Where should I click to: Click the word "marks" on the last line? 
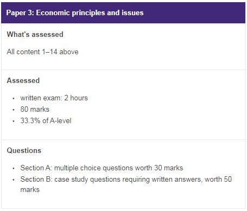click(30, 190)
